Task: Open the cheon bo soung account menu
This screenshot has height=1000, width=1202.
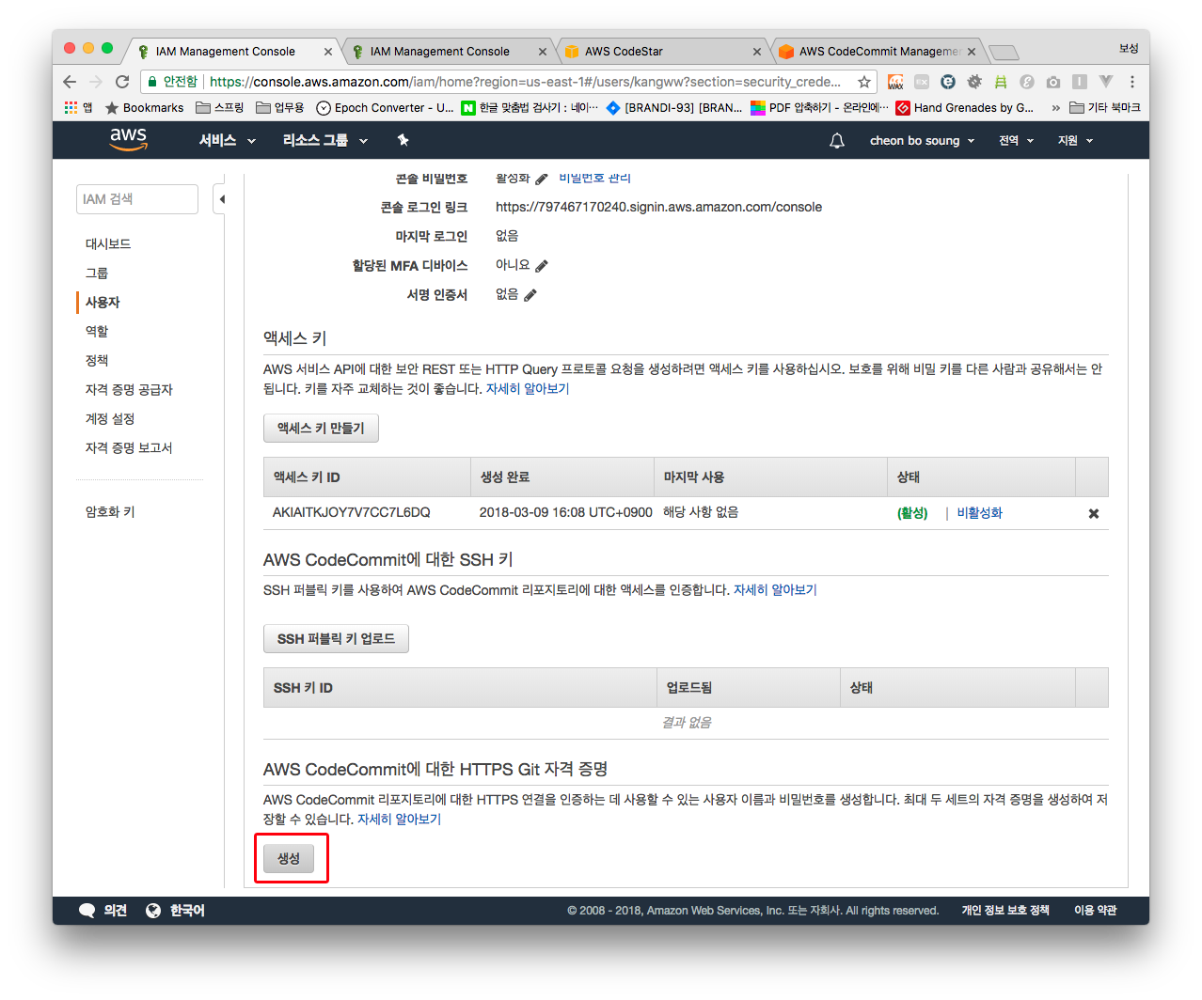Action: pyautogui.click(x=921, y=140)
